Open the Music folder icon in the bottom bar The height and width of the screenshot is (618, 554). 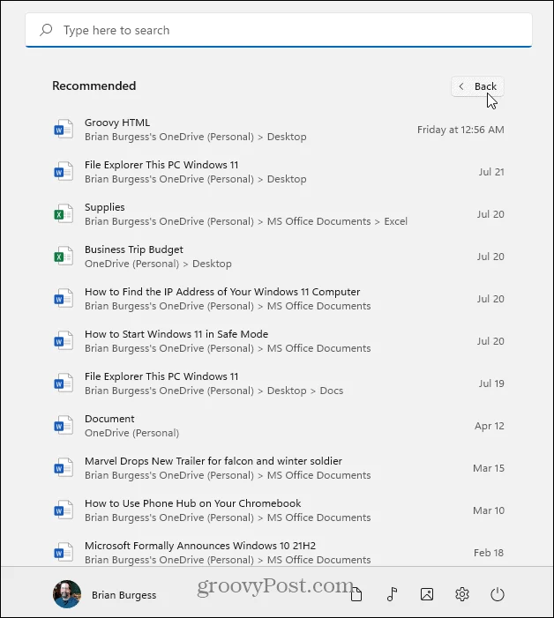392,594
